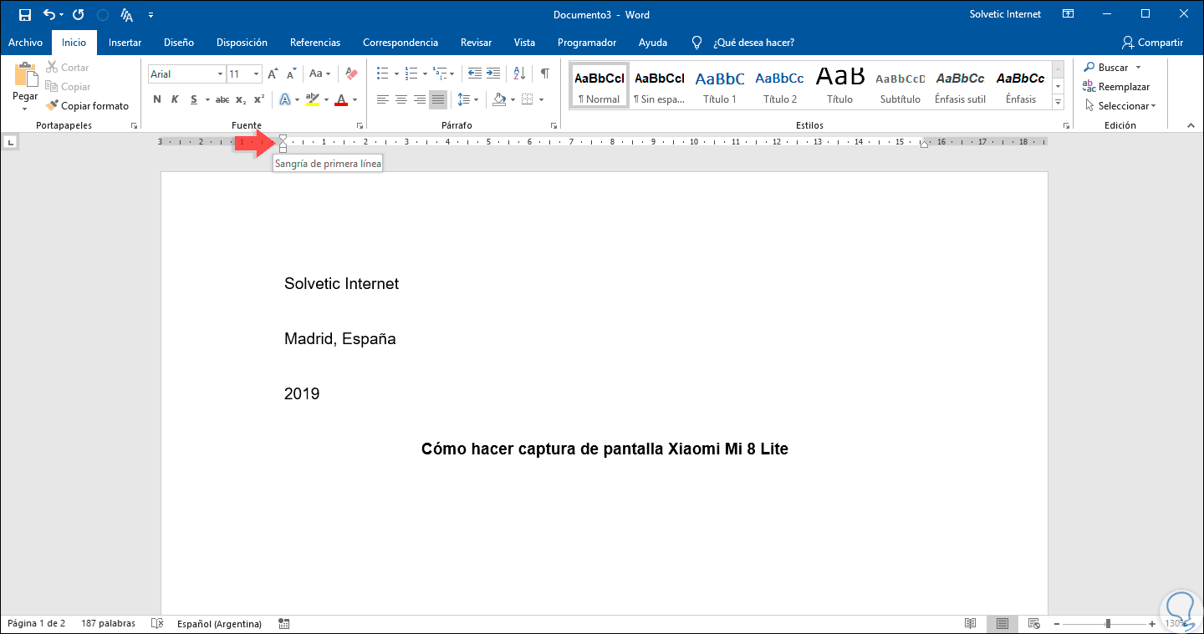Click the Reemplazar button
This screenshot has height=634, width=1204.
1116,86
